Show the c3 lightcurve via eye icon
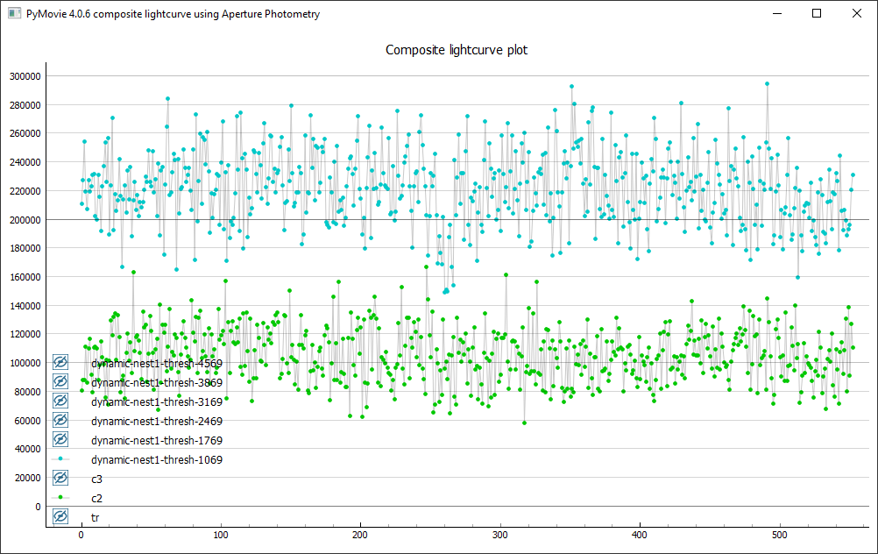This screenshot has height=554, width=878. click(x=60, y=479)
